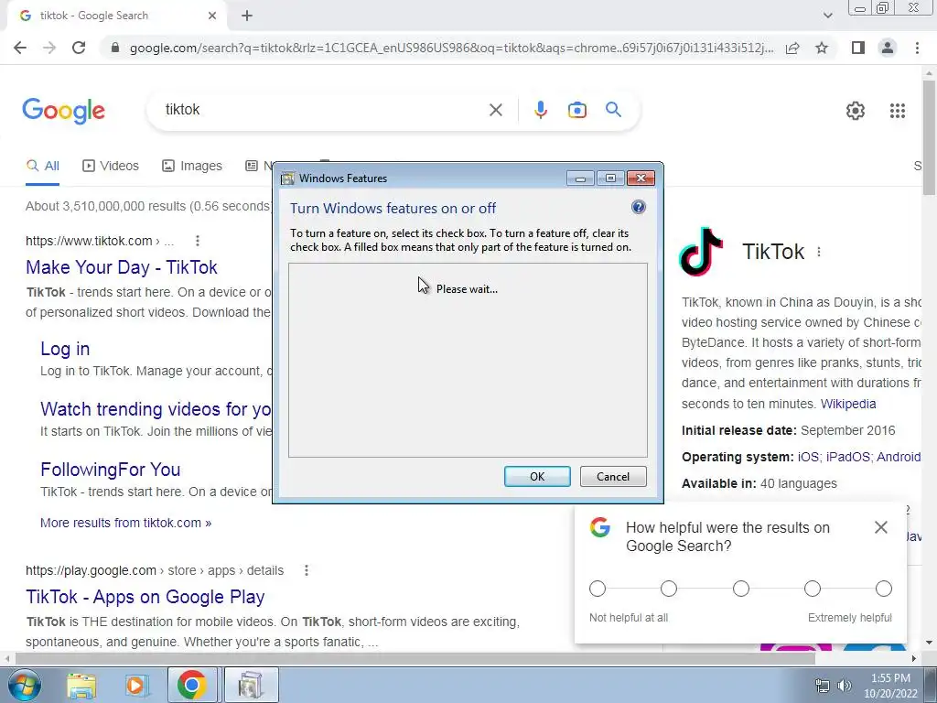Click the volume speaker tray icon
Image resolution: width=937 pixels, height=703 pixels.
[844, 686]
